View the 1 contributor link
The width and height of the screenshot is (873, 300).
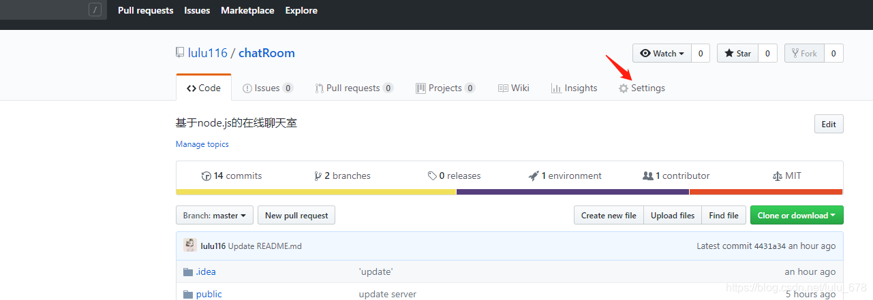tap(677, 176)
